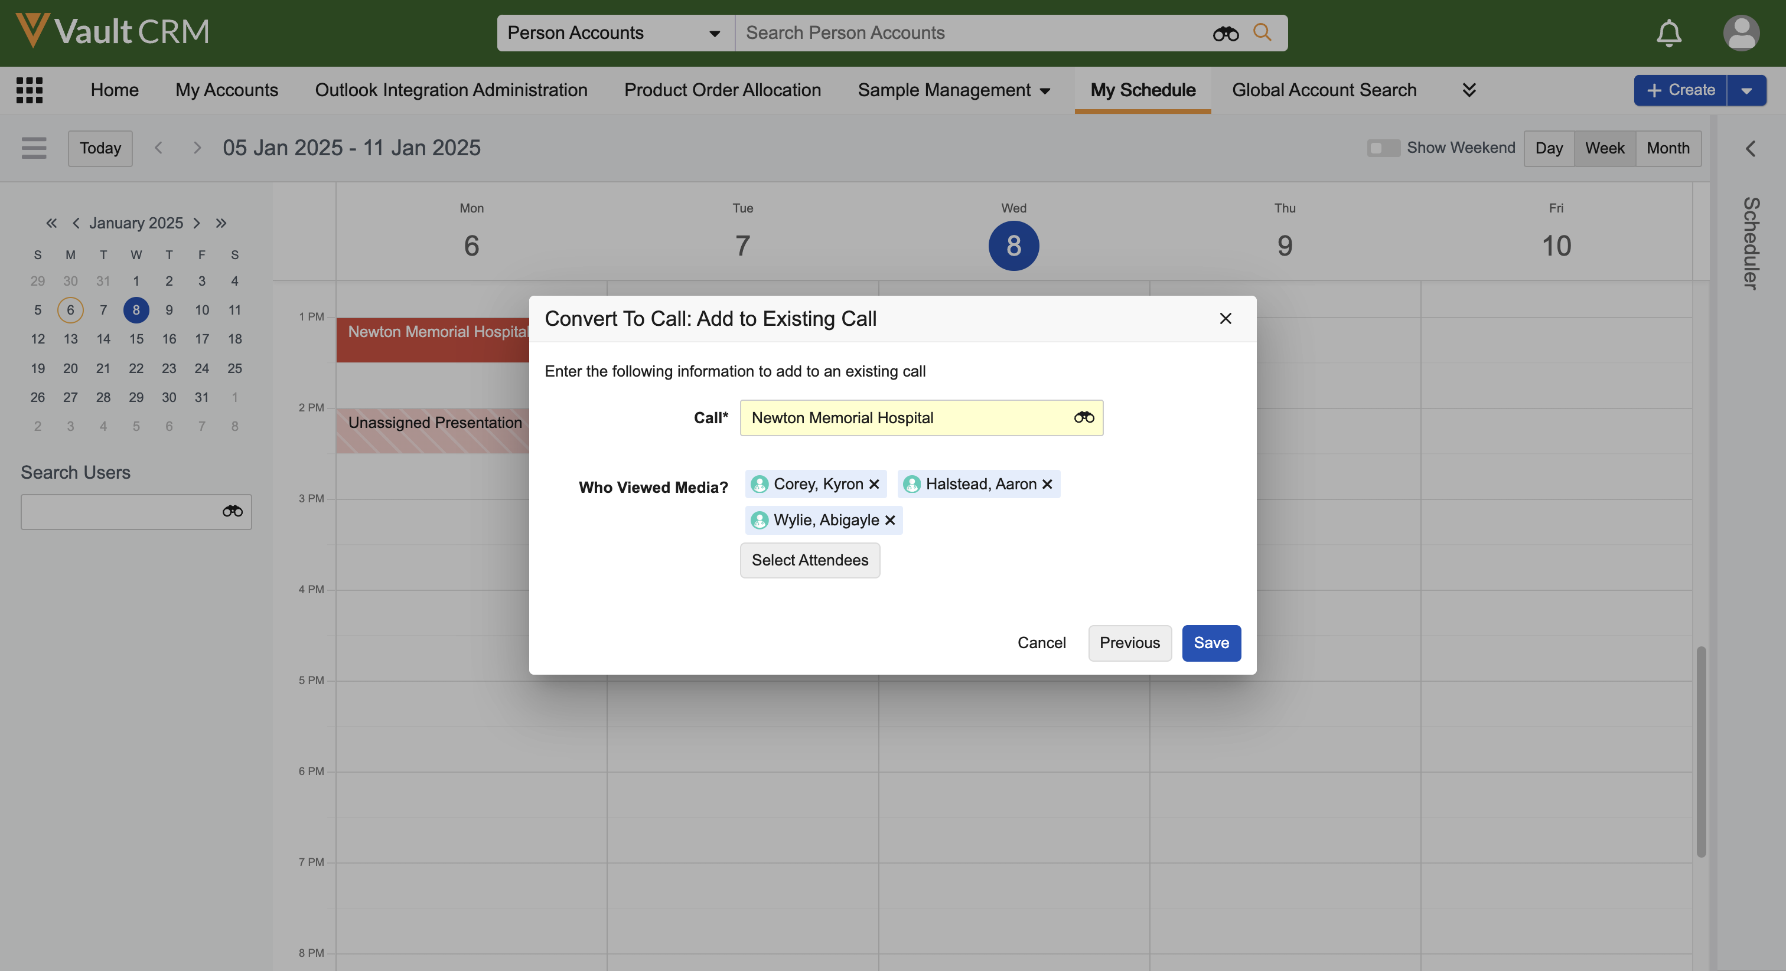The image size is (1786, 971).
Task: Remove Wylie, Abigayle from viewers
Action: click(890, 520)
